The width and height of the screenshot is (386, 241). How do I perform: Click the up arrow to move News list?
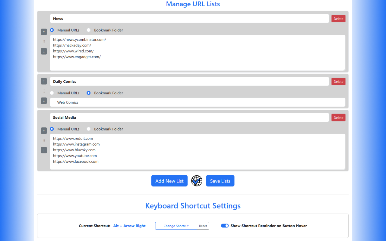pos(44,32)
